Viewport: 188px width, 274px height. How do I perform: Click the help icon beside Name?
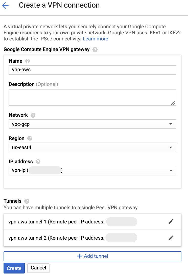click(28, 61)
